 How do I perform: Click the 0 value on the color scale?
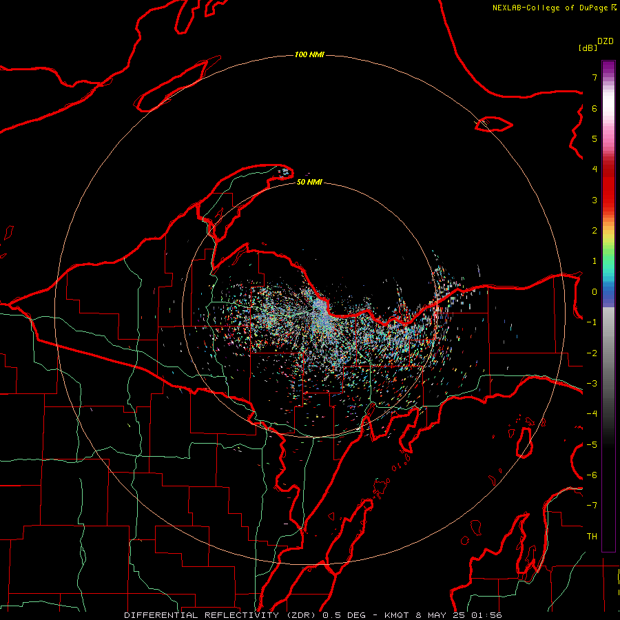point(595,292)
